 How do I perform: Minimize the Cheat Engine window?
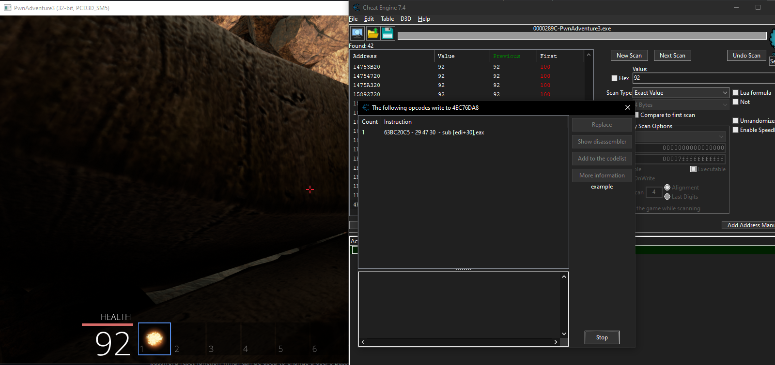pyautogui.click(x=736, y=7)
